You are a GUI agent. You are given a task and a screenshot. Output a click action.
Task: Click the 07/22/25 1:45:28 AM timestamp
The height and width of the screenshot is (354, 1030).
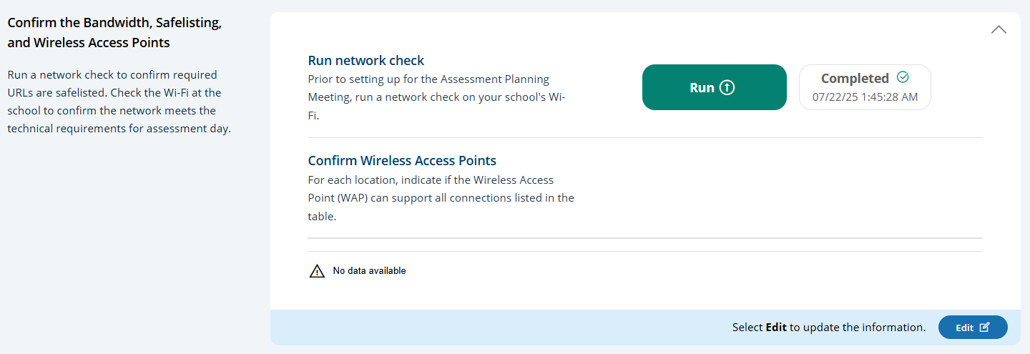coord(865,97)
